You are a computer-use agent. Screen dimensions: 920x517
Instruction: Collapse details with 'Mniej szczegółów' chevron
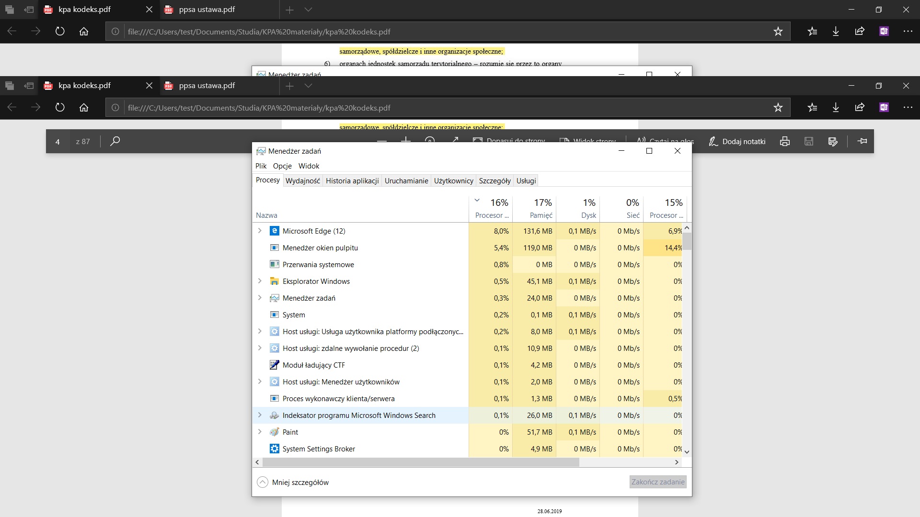pos(263,482)
